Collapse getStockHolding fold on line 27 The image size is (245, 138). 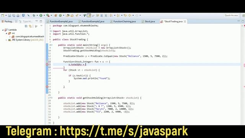(52, 98)
